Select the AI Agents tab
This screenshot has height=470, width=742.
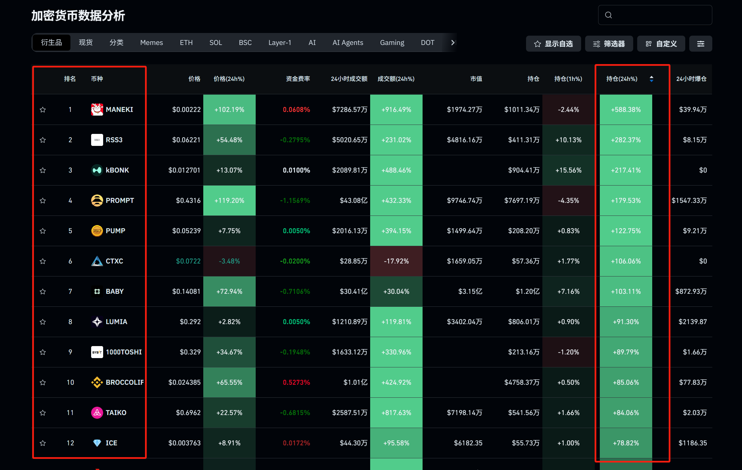click(347, 43)
